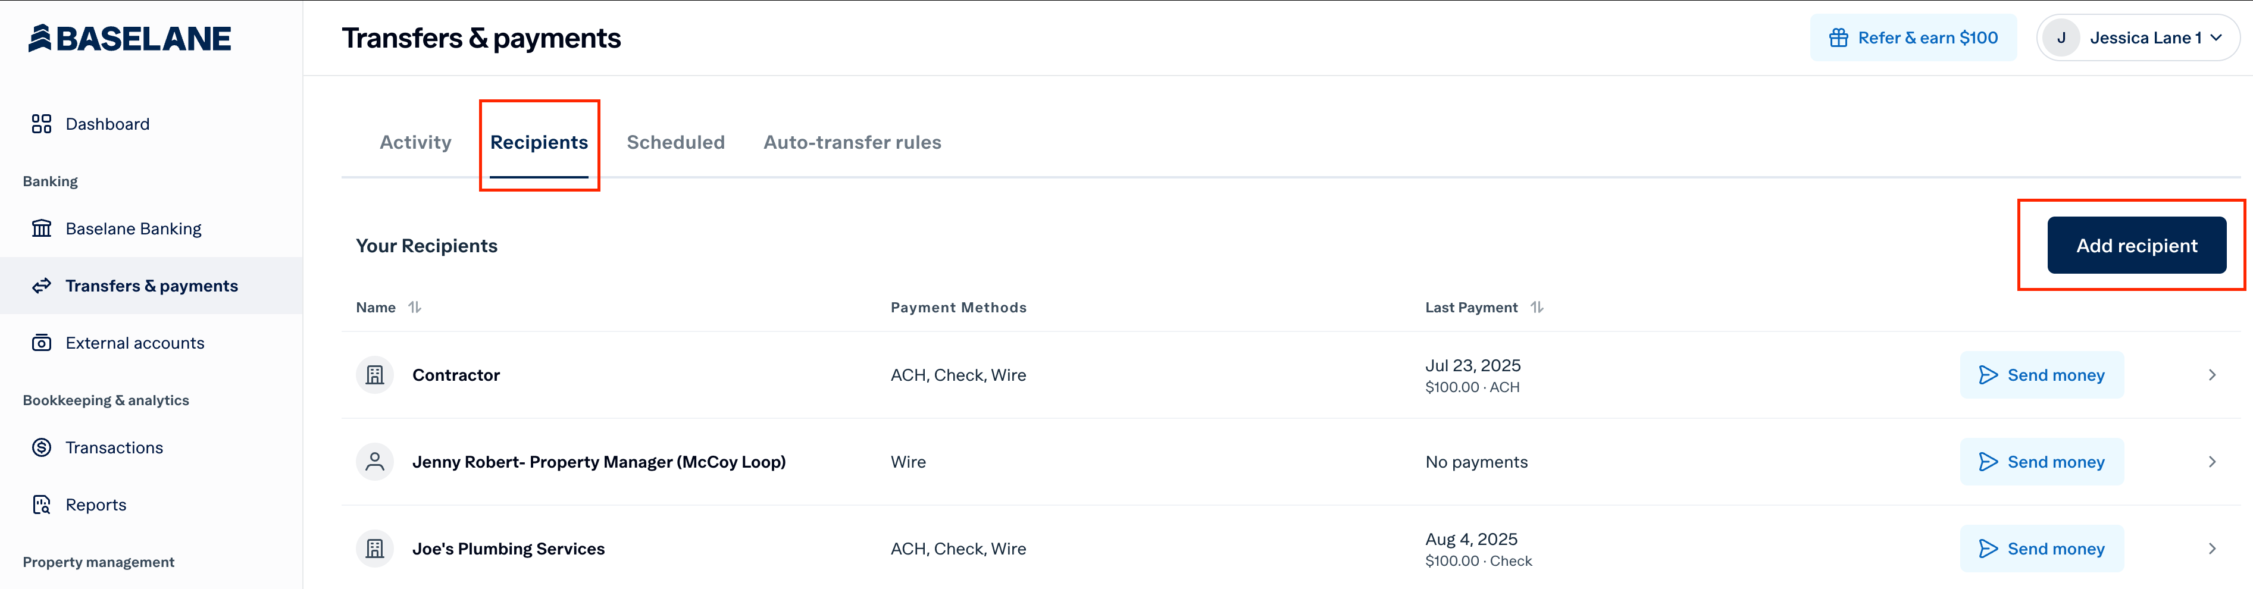Click the Add recipient button
This screenshot has height=589, width=2253.
click(2137, 246)
